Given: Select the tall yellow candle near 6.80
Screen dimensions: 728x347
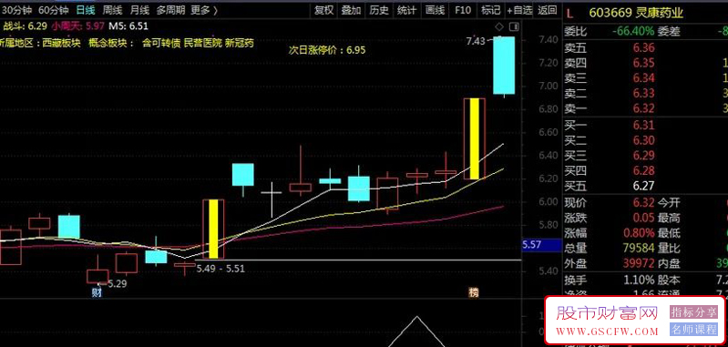Looking at the screenshot, I should [x=474, y=138].
